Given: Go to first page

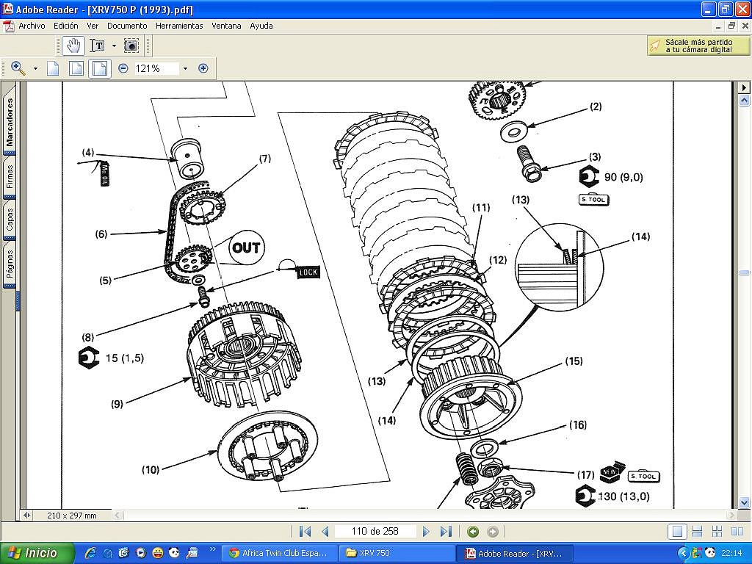Looking at the screenshot, I should pyautogui.click(x=305, y=532).
